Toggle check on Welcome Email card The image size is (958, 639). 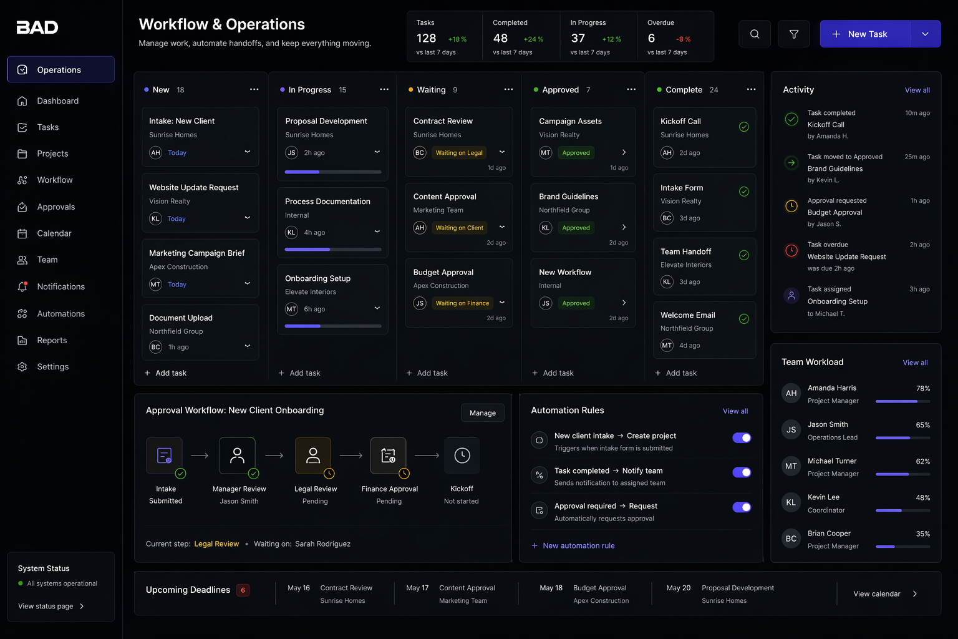(x=744, y=319)
